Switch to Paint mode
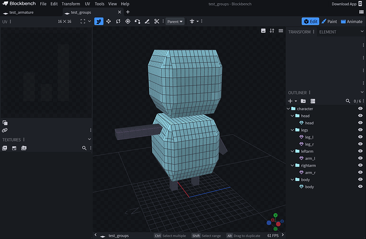The height and width of the screenshot is (239, 366). pyautogui.click(x=329, y=22)
